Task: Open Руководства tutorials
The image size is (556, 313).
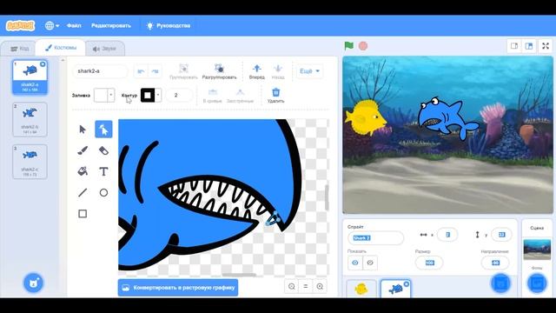Action: point(169,25)
